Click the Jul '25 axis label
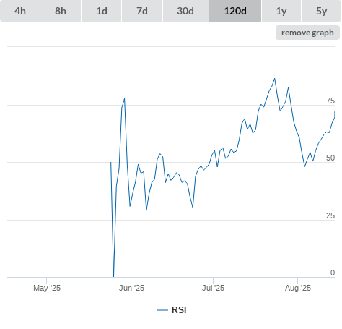 click(213, 288)
